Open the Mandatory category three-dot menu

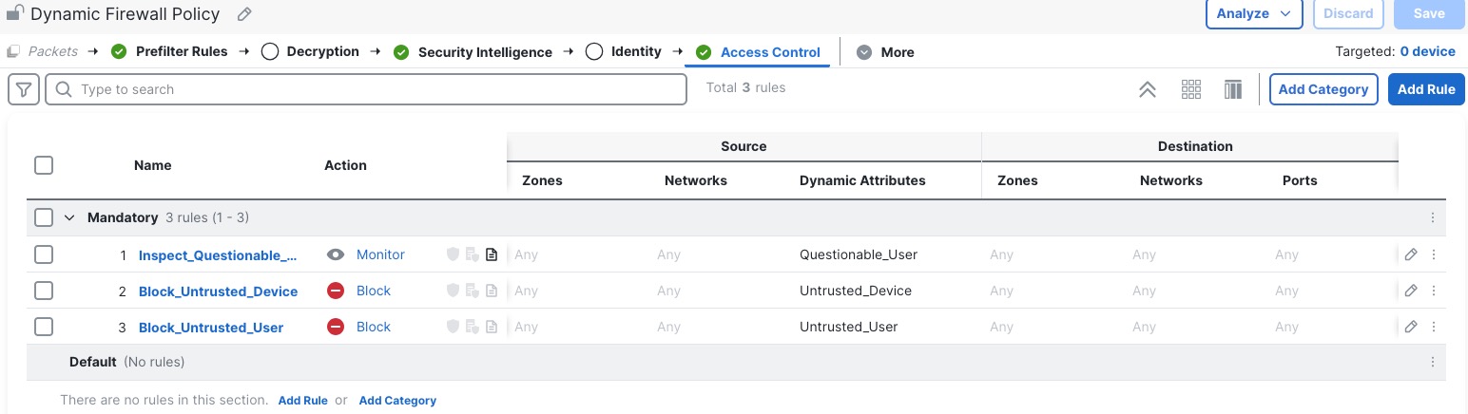coord(1433,217)
